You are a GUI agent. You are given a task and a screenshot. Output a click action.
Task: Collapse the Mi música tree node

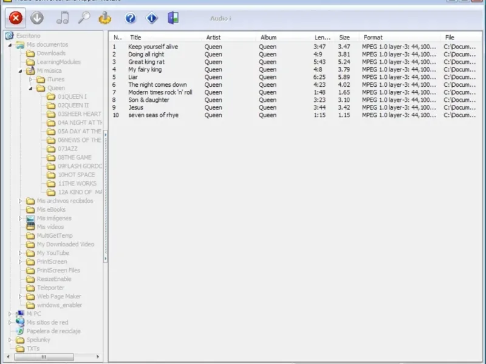click(20, 71)
